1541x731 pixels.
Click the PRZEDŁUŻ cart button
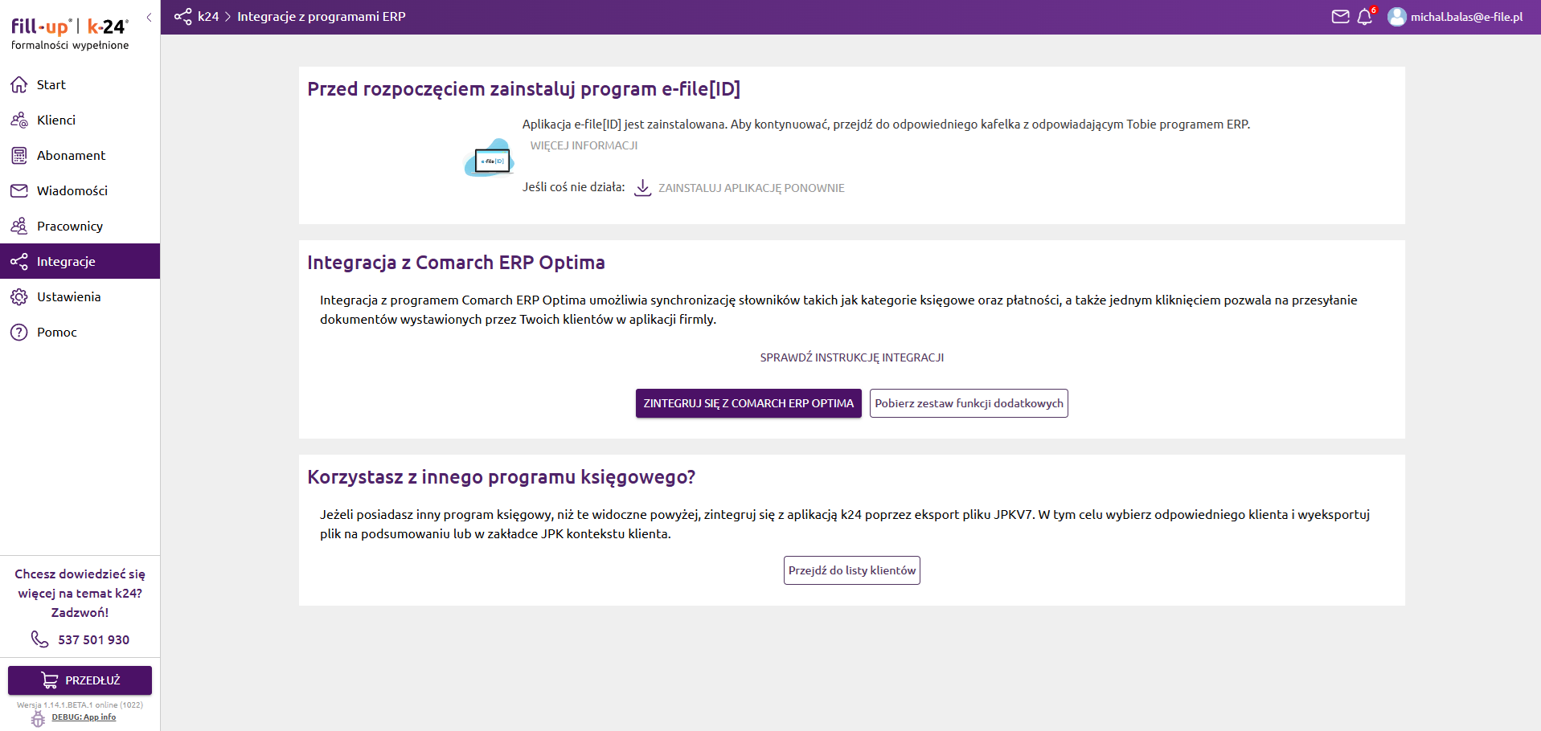point(80,680)
